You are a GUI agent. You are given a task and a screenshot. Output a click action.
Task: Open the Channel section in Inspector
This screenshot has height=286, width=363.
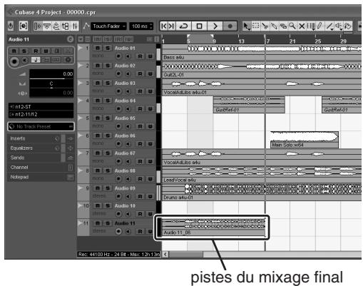coord(41,168)
